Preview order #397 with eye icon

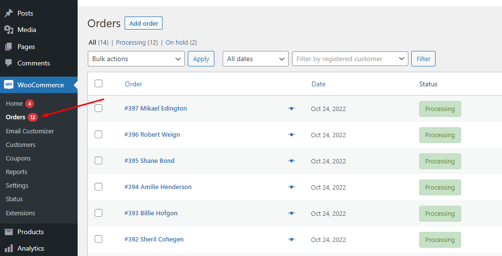click(x=291, y=109)
